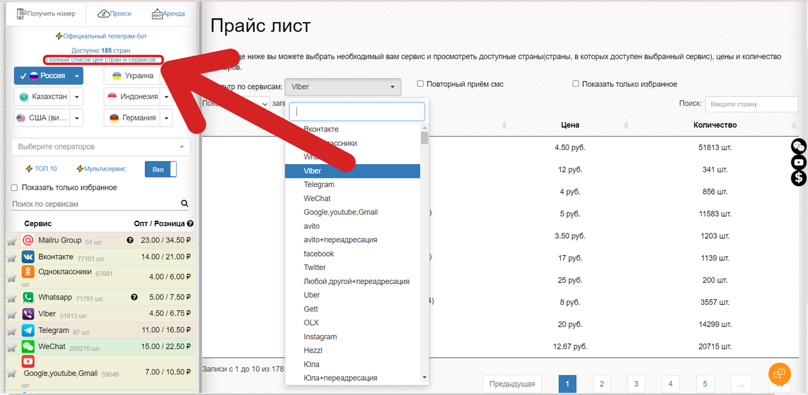Check the Повторный приём смс box
Screen dimensions: 808x395
420,84
